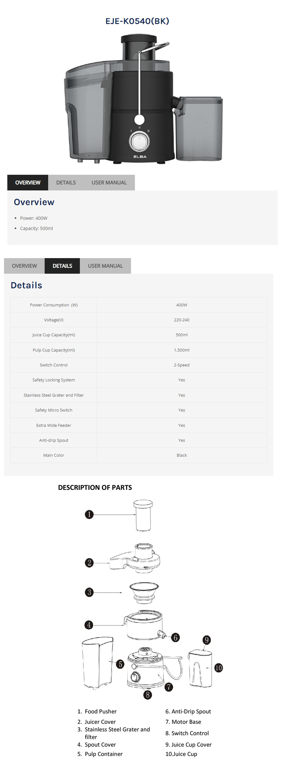Click 'Anti-Drip Spout' in the parts list
This screenshot has height=766, width=285.
point(191,711)
